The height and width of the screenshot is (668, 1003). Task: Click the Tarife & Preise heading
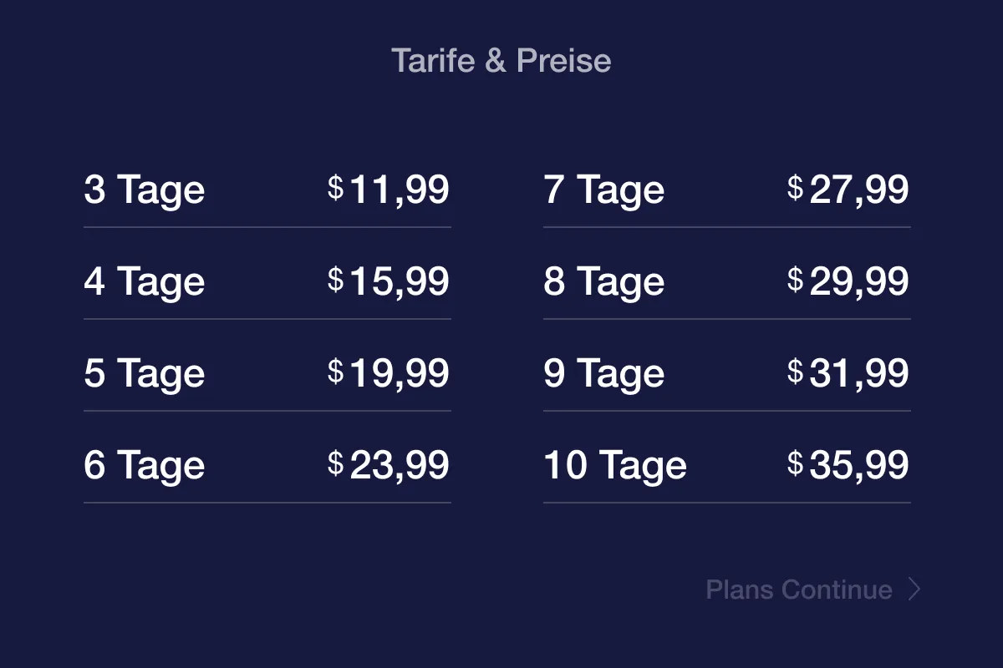pos(501,61)
